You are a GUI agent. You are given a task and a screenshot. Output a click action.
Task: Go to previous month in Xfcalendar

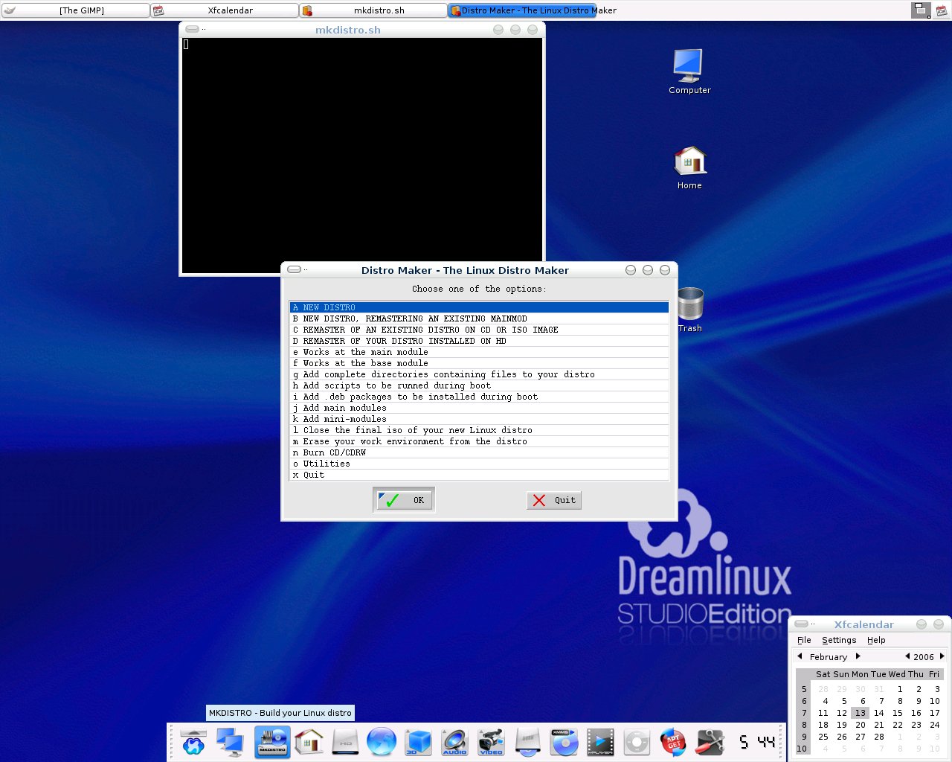coord(800,656)
